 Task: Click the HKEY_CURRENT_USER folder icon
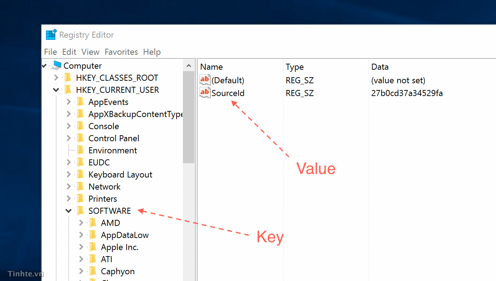pyautogui.click(x=68, y=90)
